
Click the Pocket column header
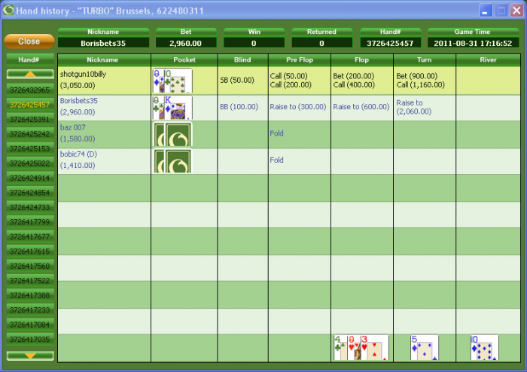(x=184, y=59)
